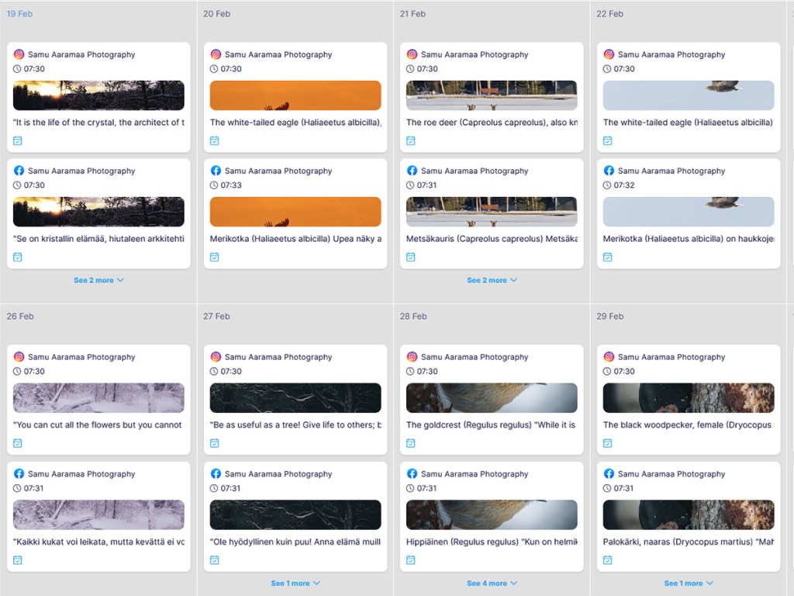Click Instagram icon on 19 Feb post
This screenshot has height=596, width=794.
point(19,54)
